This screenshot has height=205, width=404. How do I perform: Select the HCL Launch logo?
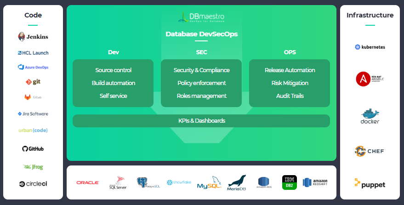click(x=33, y=53)
